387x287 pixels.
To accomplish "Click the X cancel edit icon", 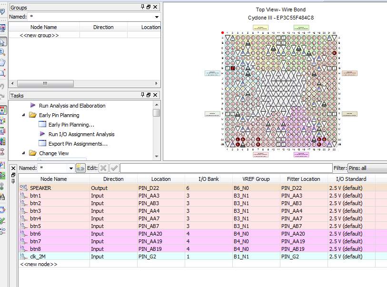I will coord(104,168).
